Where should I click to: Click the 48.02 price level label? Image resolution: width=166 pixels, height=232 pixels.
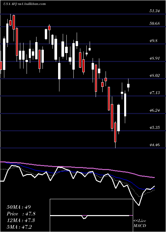coord(155,76)
